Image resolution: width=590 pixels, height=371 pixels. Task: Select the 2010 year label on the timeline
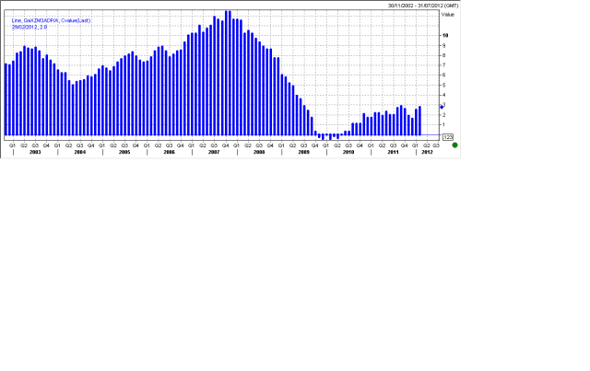click(348, 152)
